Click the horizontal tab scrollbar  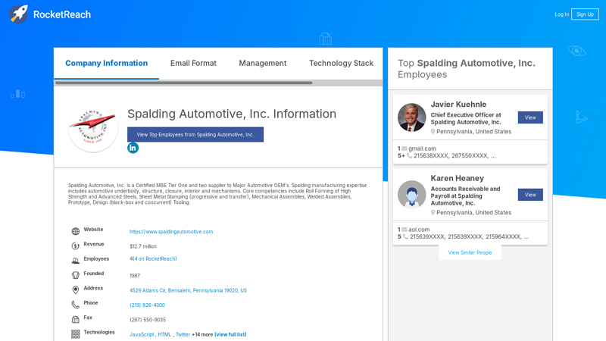click(x=183, y=83)
